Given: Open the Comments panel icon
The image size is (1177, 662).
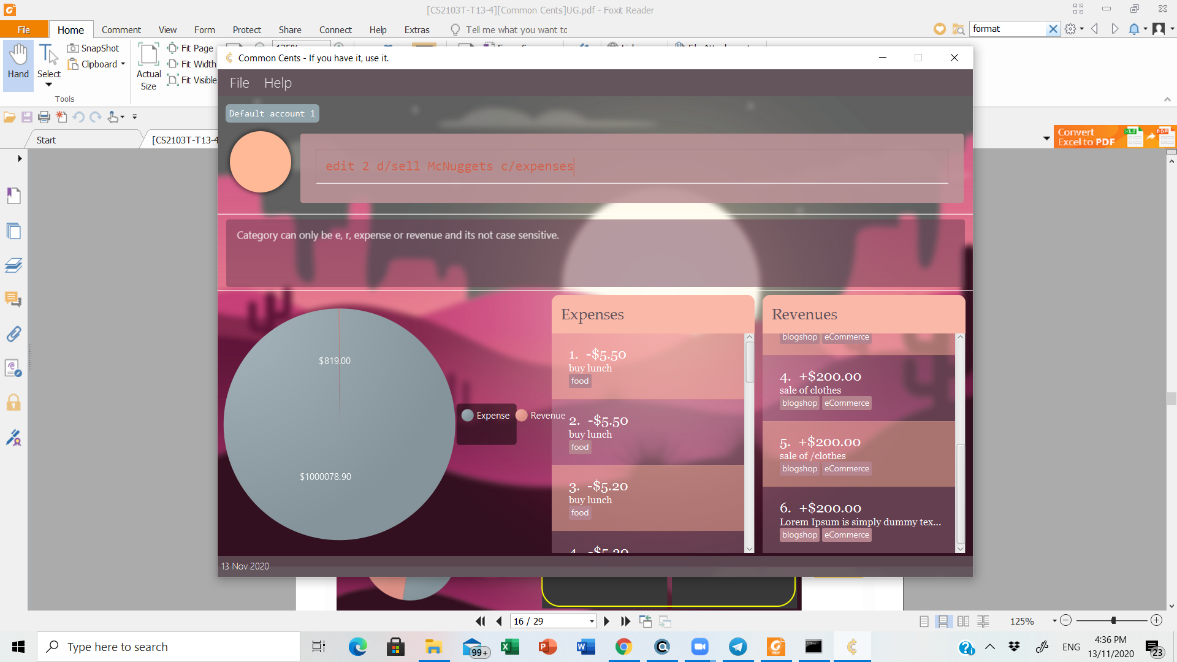Looking at the screenshot, I should point(13,299).
